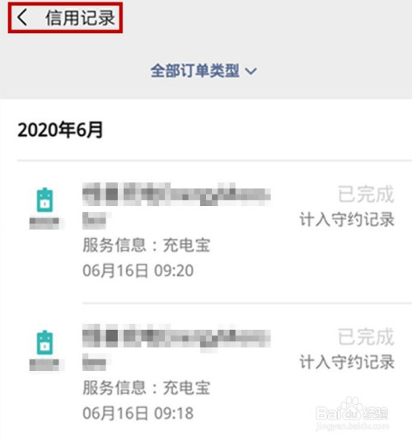Tap the 06月16日 09:18 timestamp
412x441 pixels.
(x=138, y=413)
